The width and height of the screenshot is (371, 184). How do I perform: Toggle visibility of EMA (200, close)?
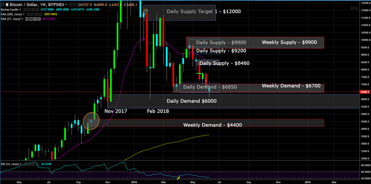point(28,14)
